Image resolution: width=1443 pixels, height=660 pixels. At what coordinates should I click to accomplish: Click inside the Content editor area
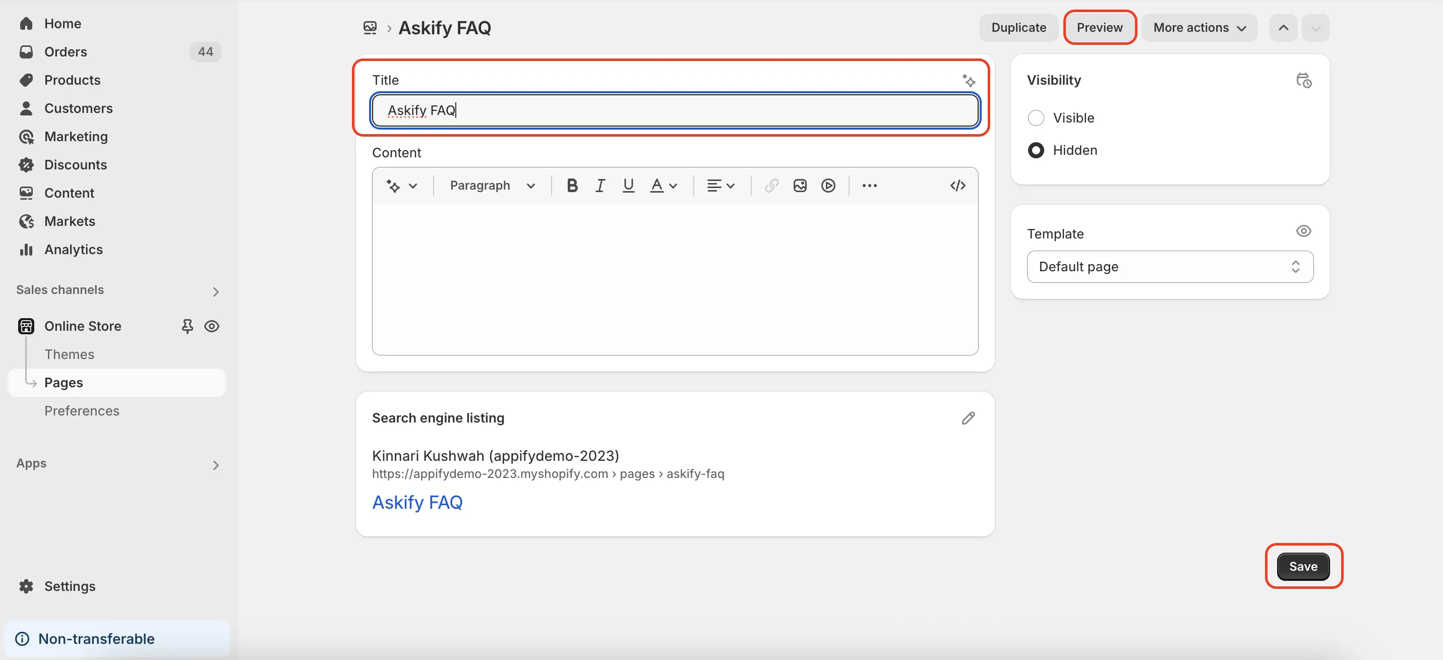(675, 278)
